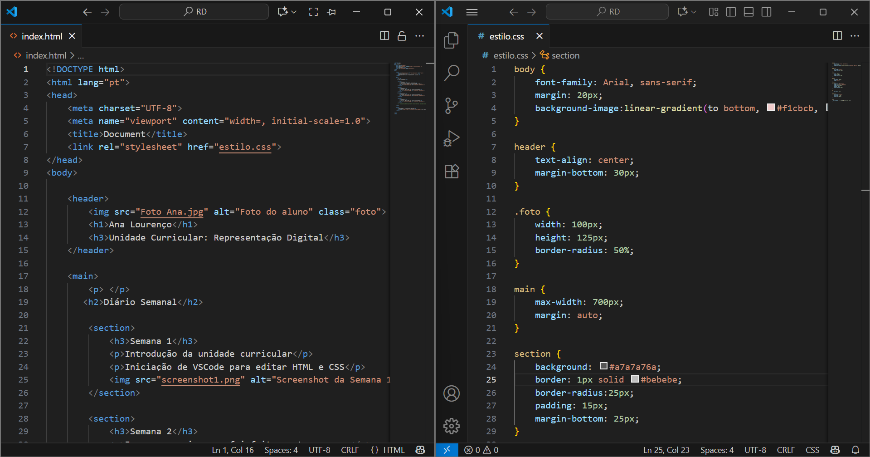The width and height of the screenshot is (870, 457).
Task: Click the RD search box in left window
Action: point(194,12)
